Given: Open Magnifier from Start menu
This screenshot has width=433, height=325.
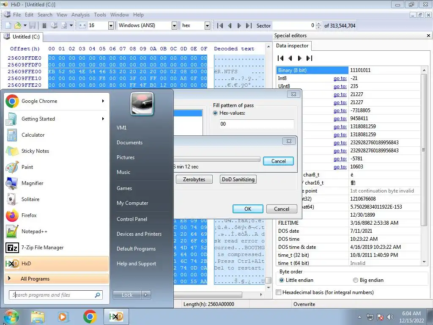Looking at the screenshot, I should (57, 183).
